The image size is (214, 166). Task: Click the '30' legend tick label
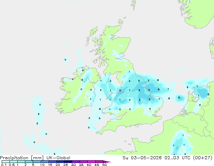coord(73,165)
